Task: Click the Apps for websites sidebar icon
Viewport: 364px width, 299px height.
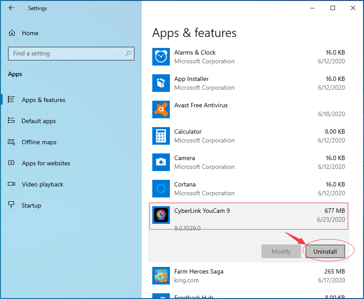Action: click(11, 163)
